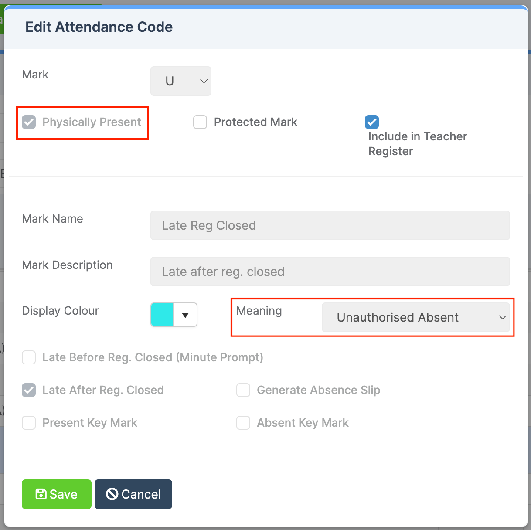The image size is (531, 530).
Task: Click the cancel circle-slash icon
Action: 112,494
